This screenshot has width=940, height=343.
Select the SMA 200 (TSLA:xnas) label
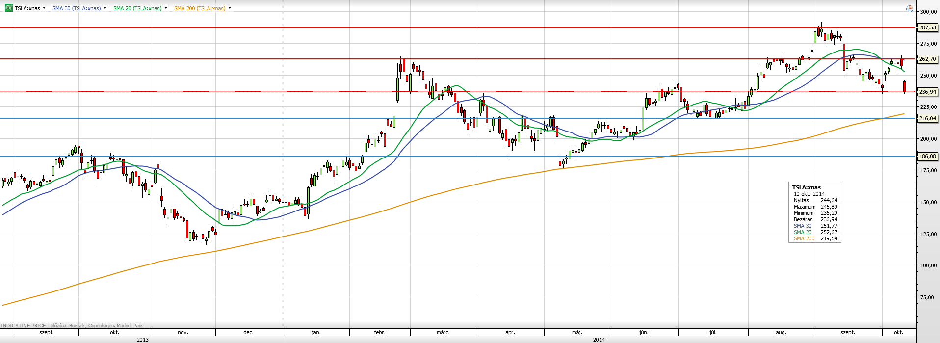pyautogui.click(x=200, y=8)
